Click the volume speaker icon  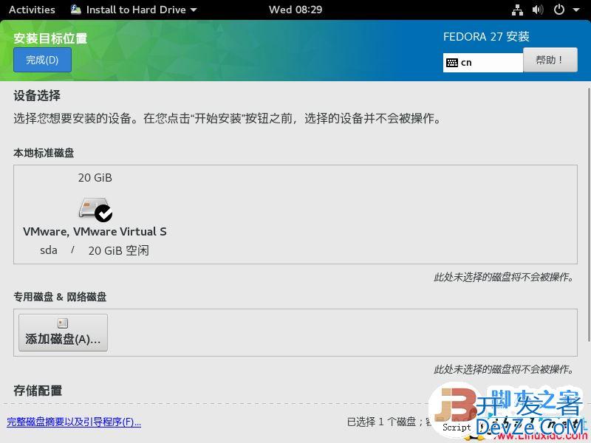point(538,10)
